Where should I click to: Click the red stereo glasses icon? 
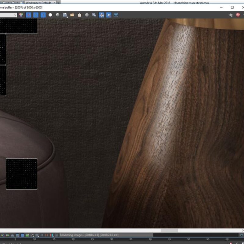(47, 235)
